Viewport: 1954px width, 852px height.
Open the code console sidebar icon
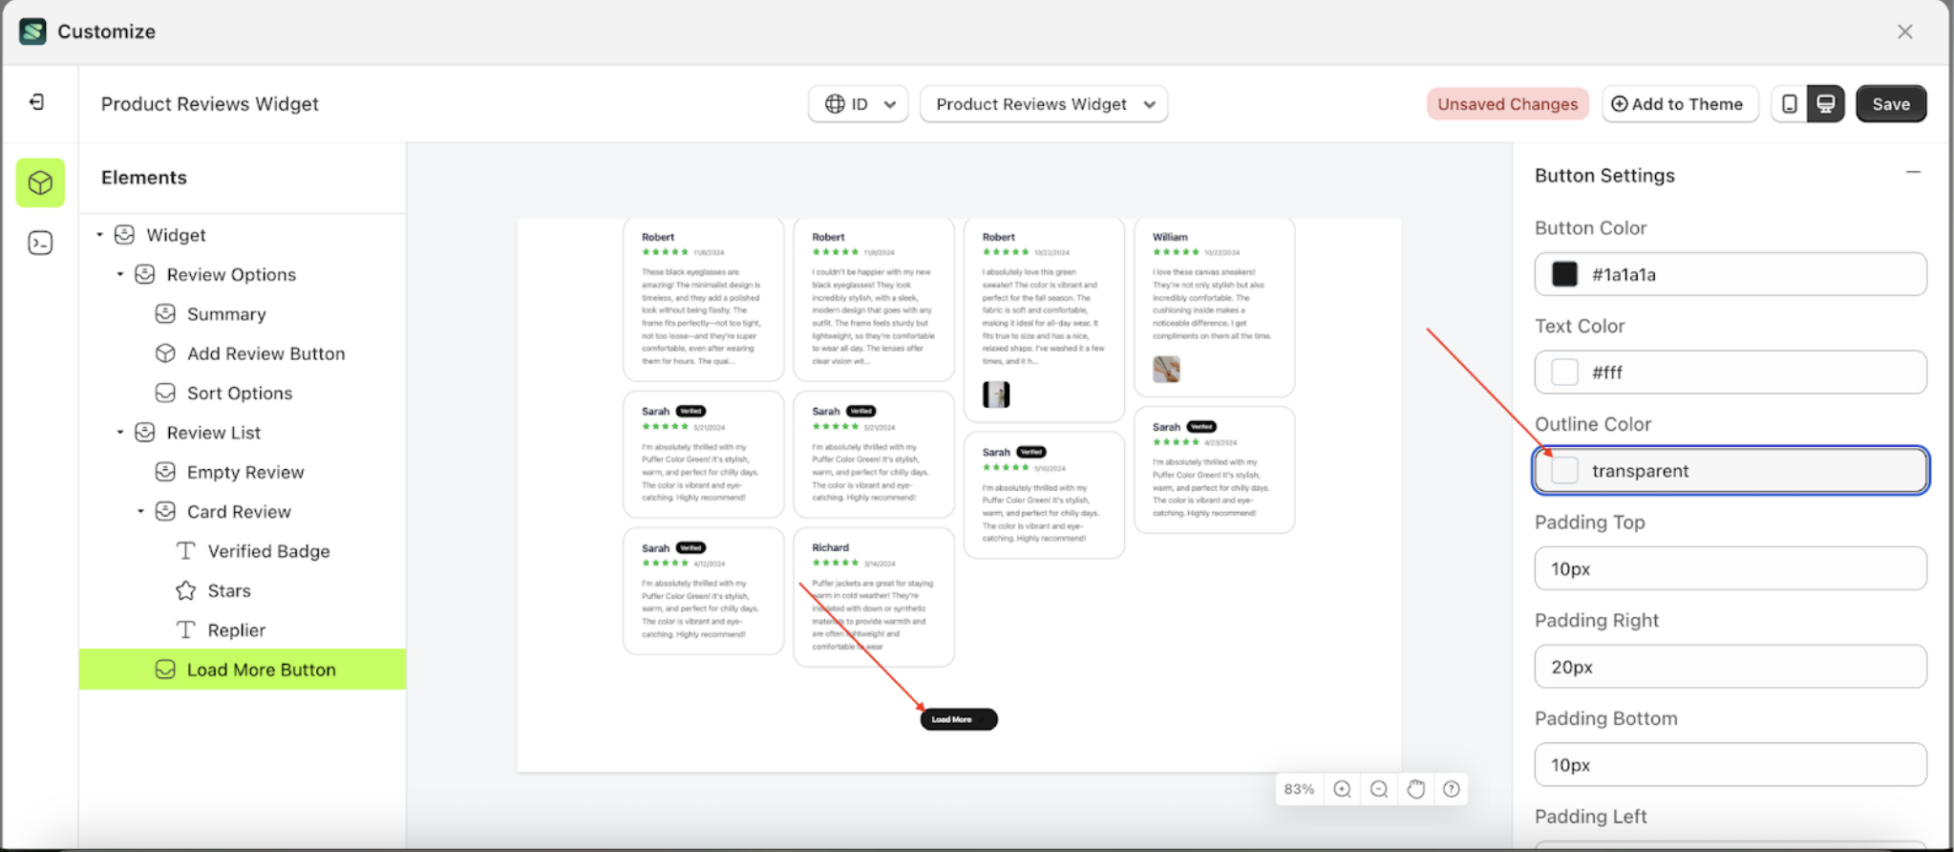coord(40,244)
